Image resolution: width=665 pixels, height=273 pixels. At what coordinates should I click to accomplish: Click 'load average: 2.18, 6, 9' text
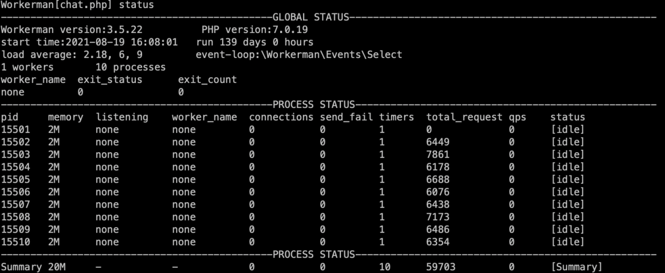click(72, 55)
